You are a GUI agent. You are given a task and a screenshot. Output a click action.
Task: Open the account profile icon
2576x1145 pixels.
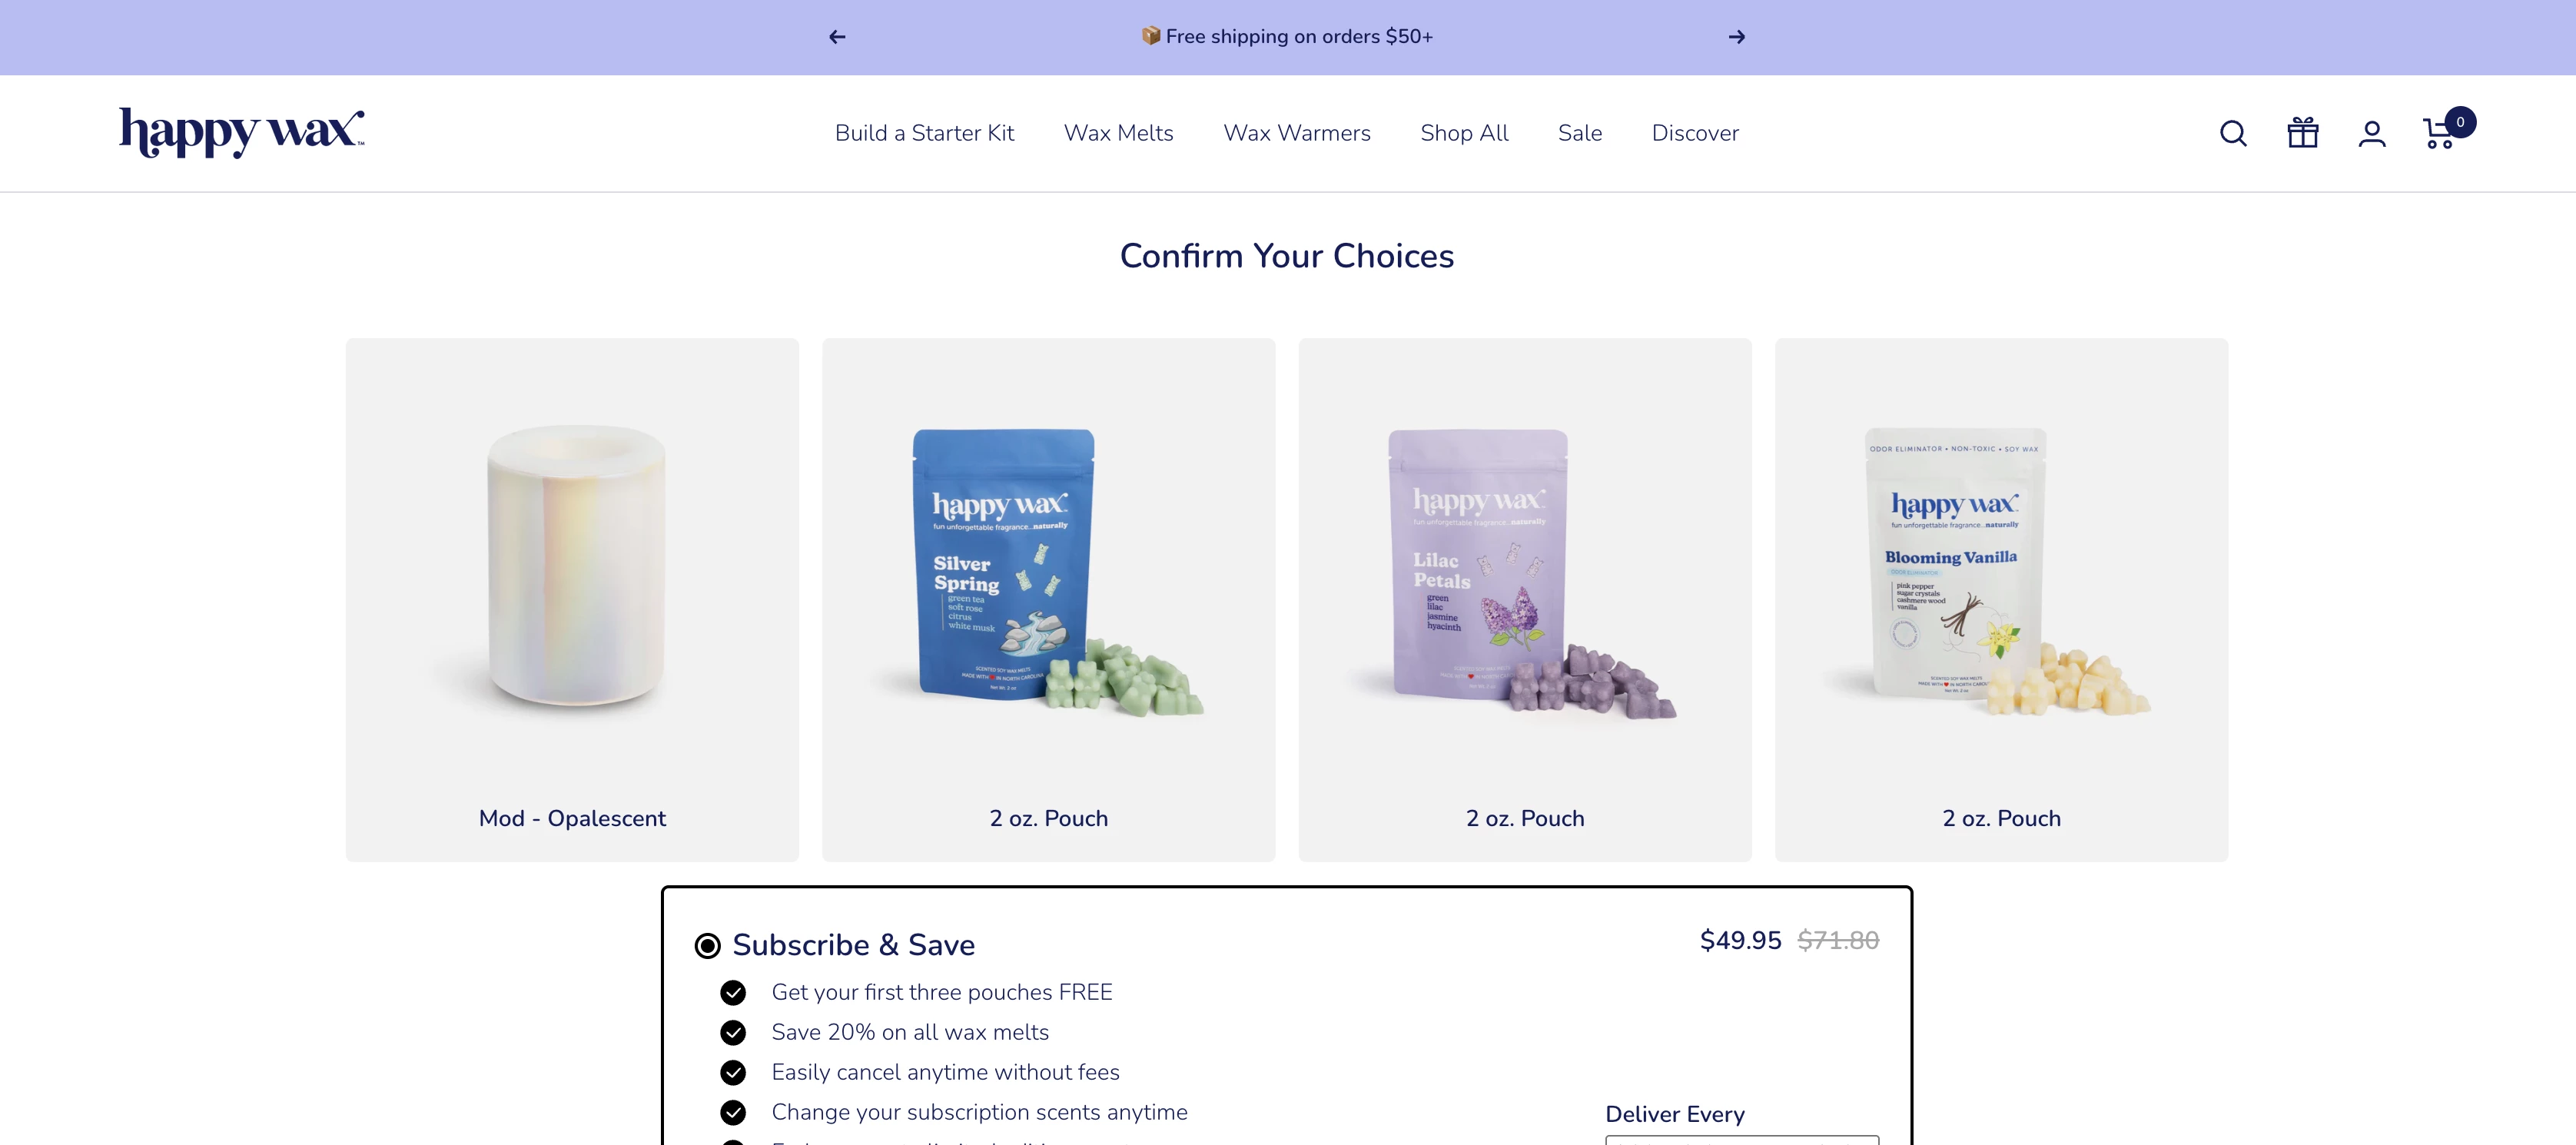pos(2371,133)
